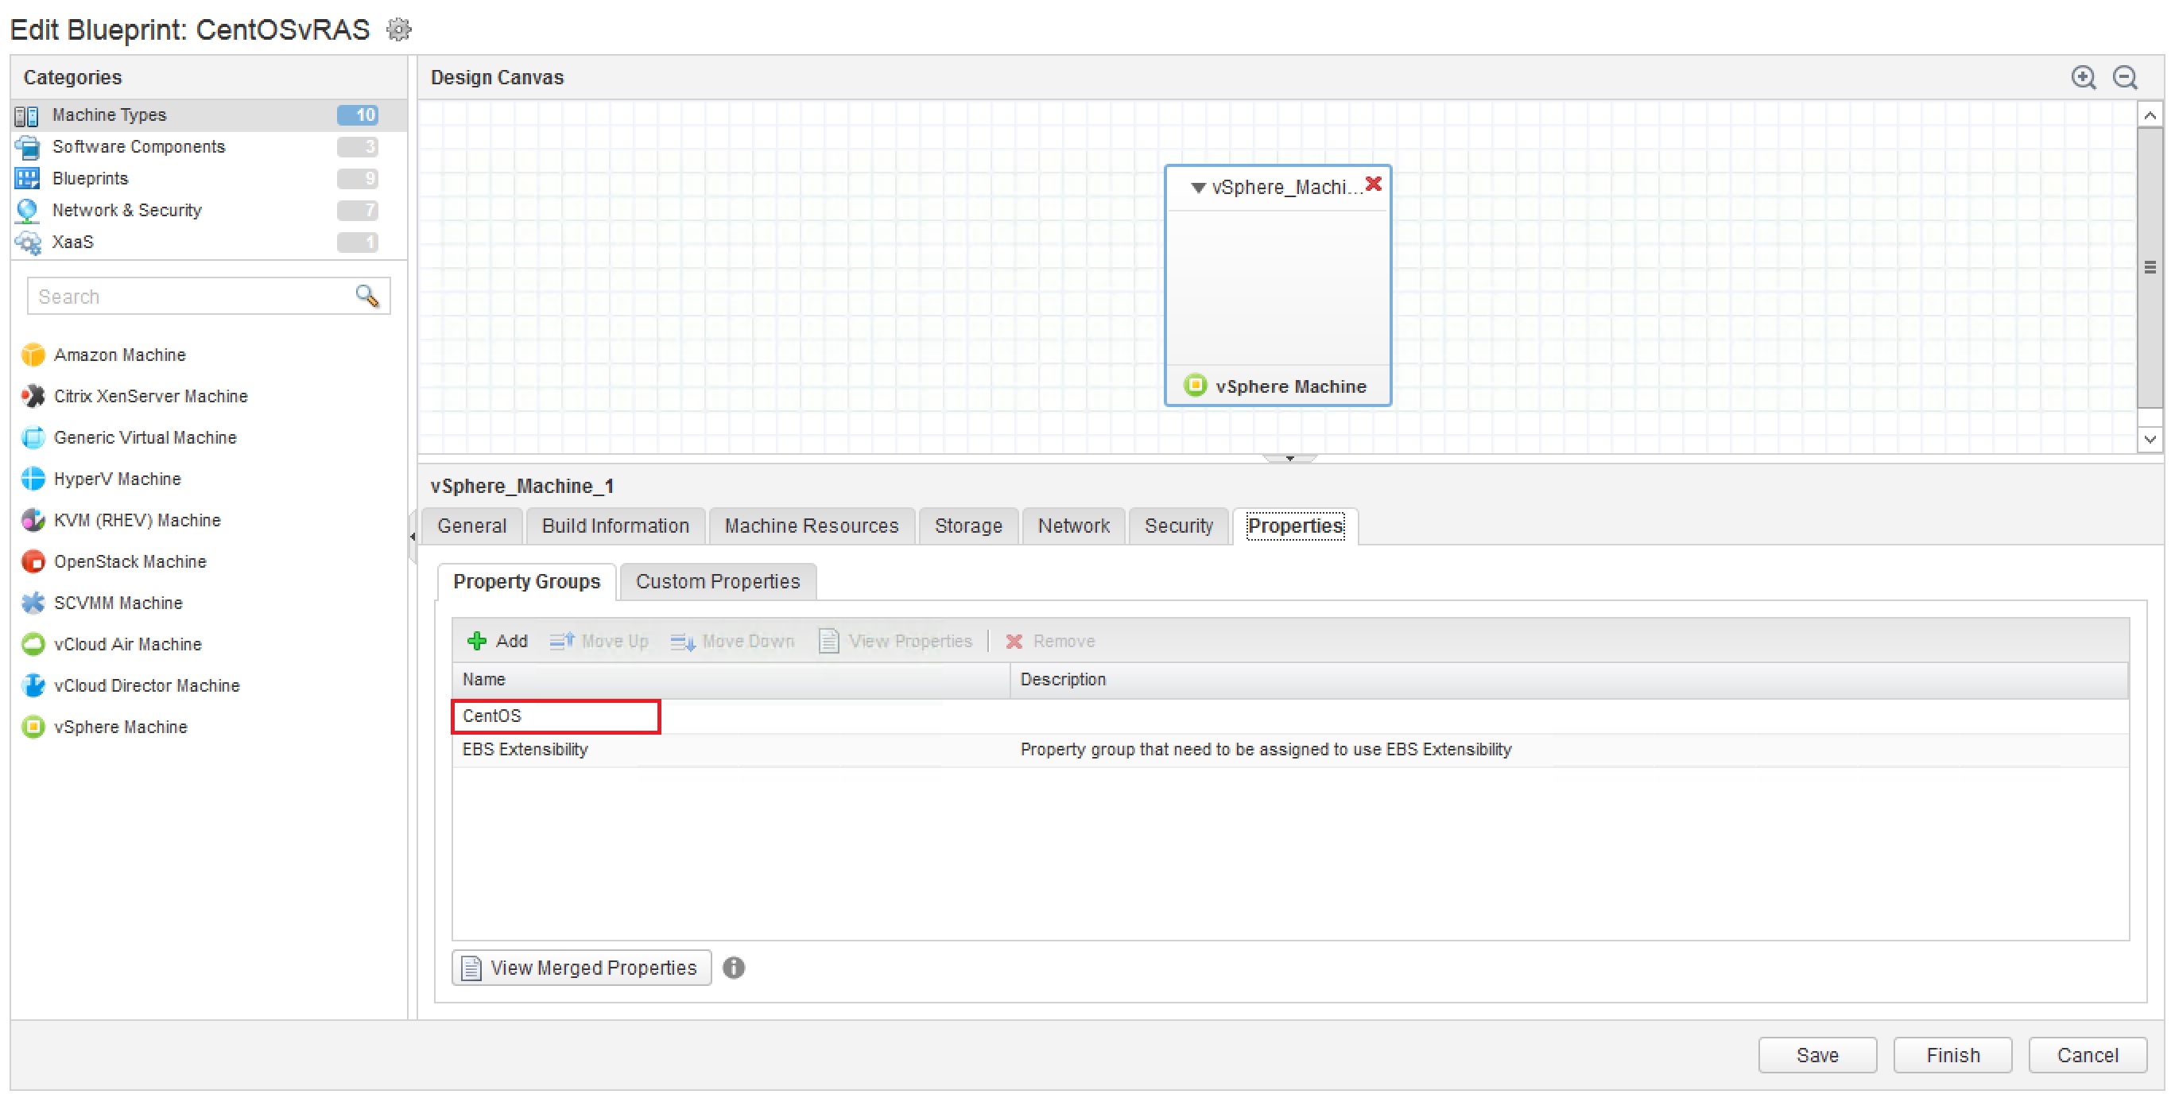2175x1102 pixels.
Task: Focus the Search input field
Action: pos(208,297)
